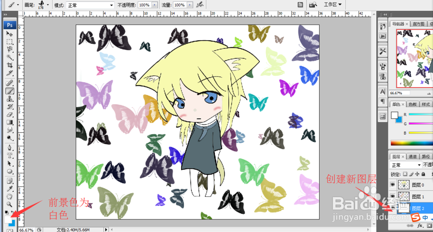Open the 模式 blend mode dropdown

tap(90, 5)
